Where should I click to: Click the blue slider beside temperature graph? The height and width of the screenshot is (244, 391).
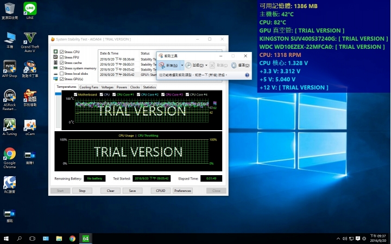(58, 94)
